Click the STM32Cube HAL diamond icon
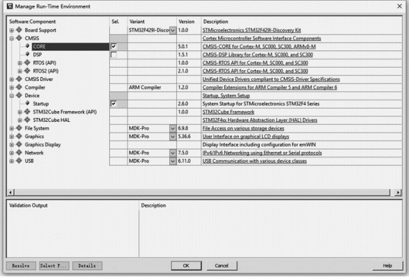This screenshot has width=409, height=277. click(27, 120)
